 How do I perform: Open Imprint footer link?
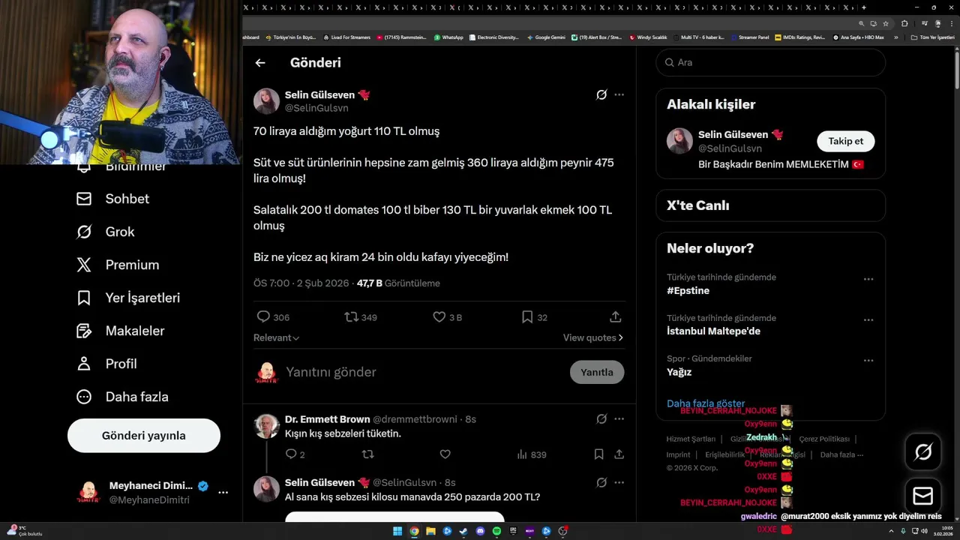[678, 454]
